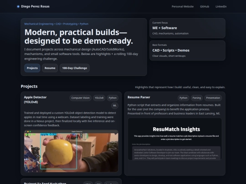The height and width of the screenshot is (184, 246).
Task: Open the Resume button
Action: pos(50,68)
